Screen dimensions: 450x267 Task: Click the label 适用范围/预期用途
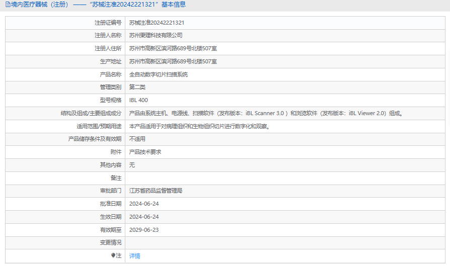tap(99, 127)
